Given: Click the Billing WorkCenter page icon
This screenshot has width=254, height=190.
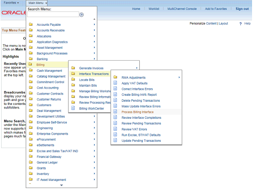Looking at the screenshot, I should pos(73,108).
